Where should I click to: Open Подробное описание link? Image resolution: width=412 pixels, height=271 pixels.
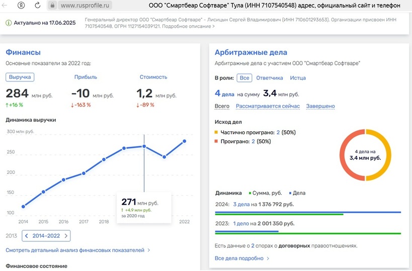188,26
